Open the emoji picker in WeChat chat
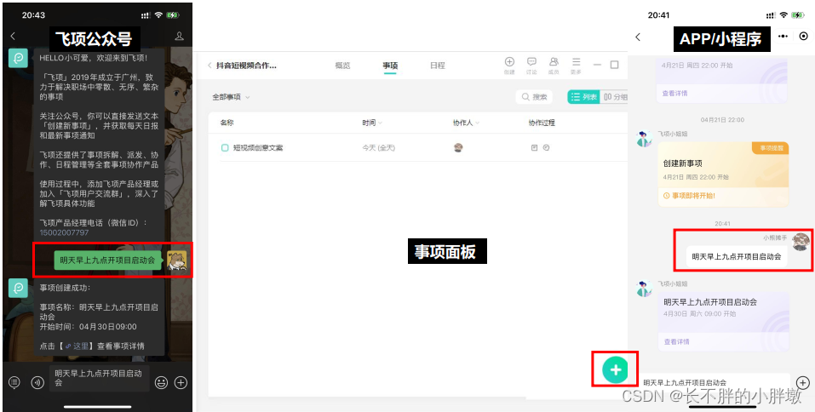Viewport: 815px width, 412px height. coord(162,383)
